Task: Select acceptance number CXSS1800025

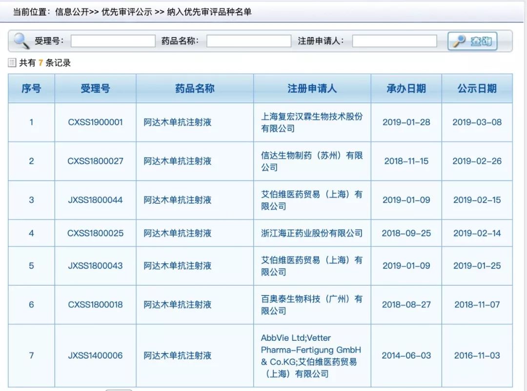Action: point(96,233)
